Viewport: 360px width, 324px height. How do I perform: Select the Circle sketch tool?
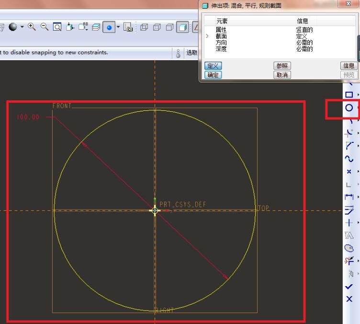[349, 108]
